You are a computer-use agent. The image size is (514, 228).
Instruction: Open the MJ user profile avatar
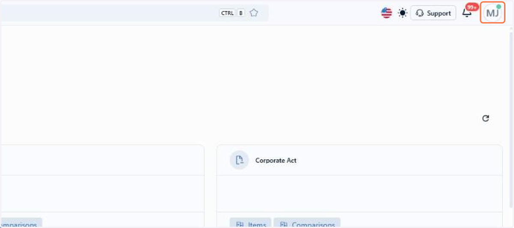492,13
